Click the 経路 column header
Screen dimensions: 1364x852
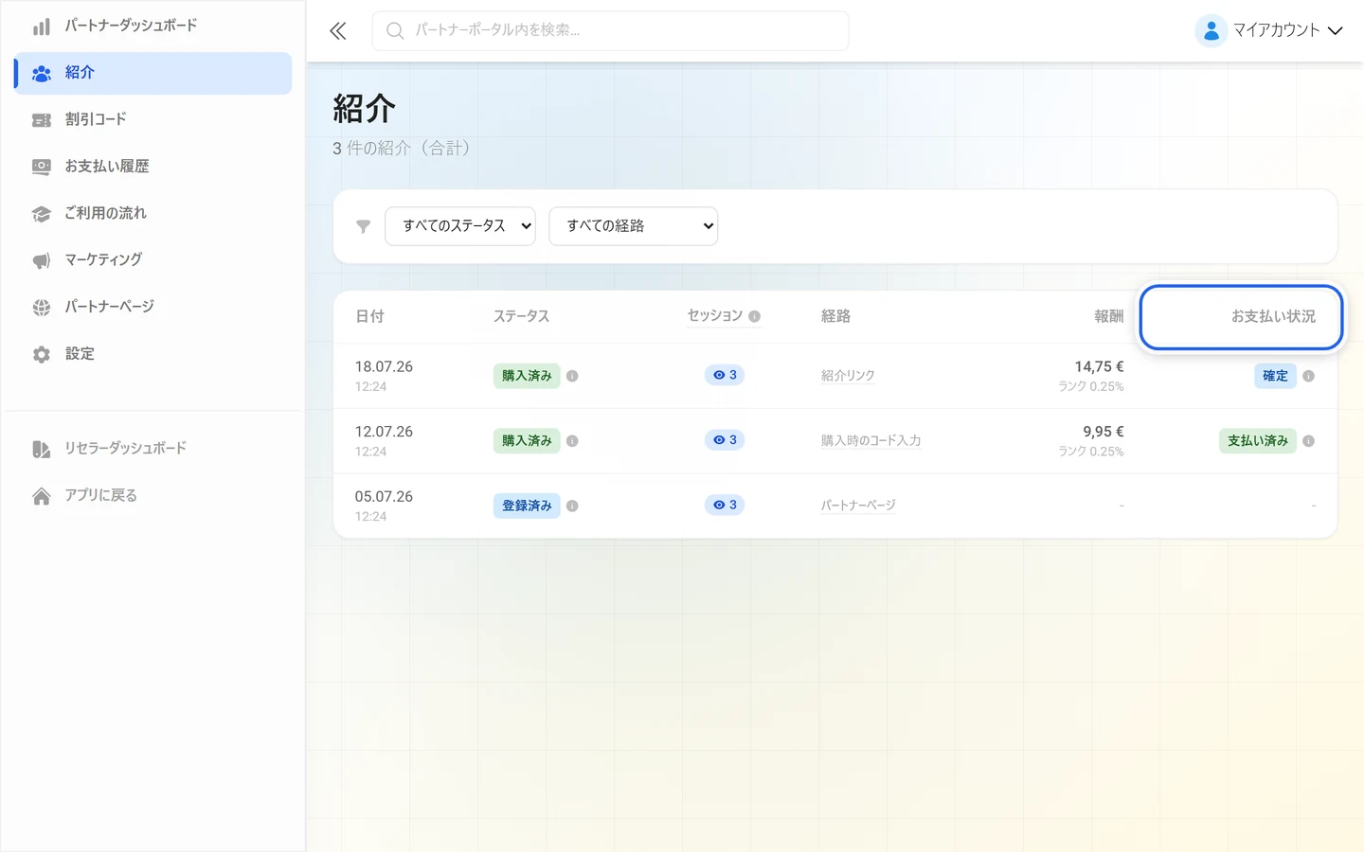835,316
